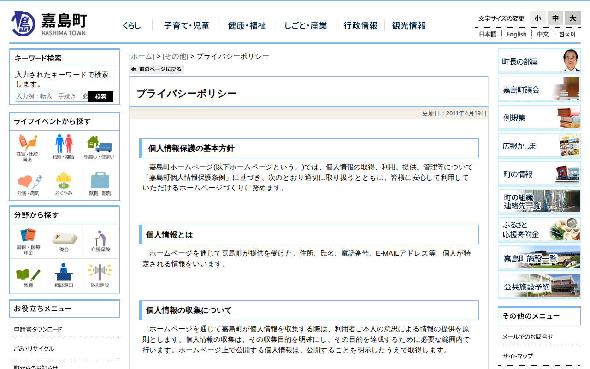Open 申請書ダウンロード link
Screen dimensions: 590x369
pos(38,329)
